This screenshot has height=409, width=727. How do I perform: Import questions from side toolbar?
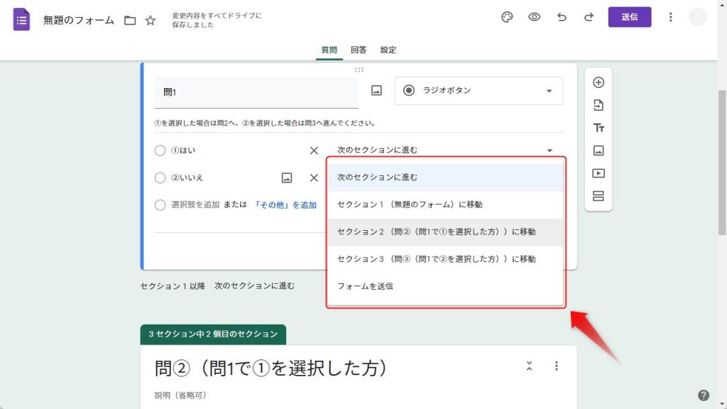598,105
